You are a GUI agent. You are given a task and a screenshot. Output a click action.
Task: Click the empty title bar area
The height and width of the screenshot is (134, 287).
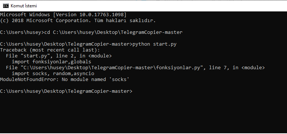pos(161,6)
